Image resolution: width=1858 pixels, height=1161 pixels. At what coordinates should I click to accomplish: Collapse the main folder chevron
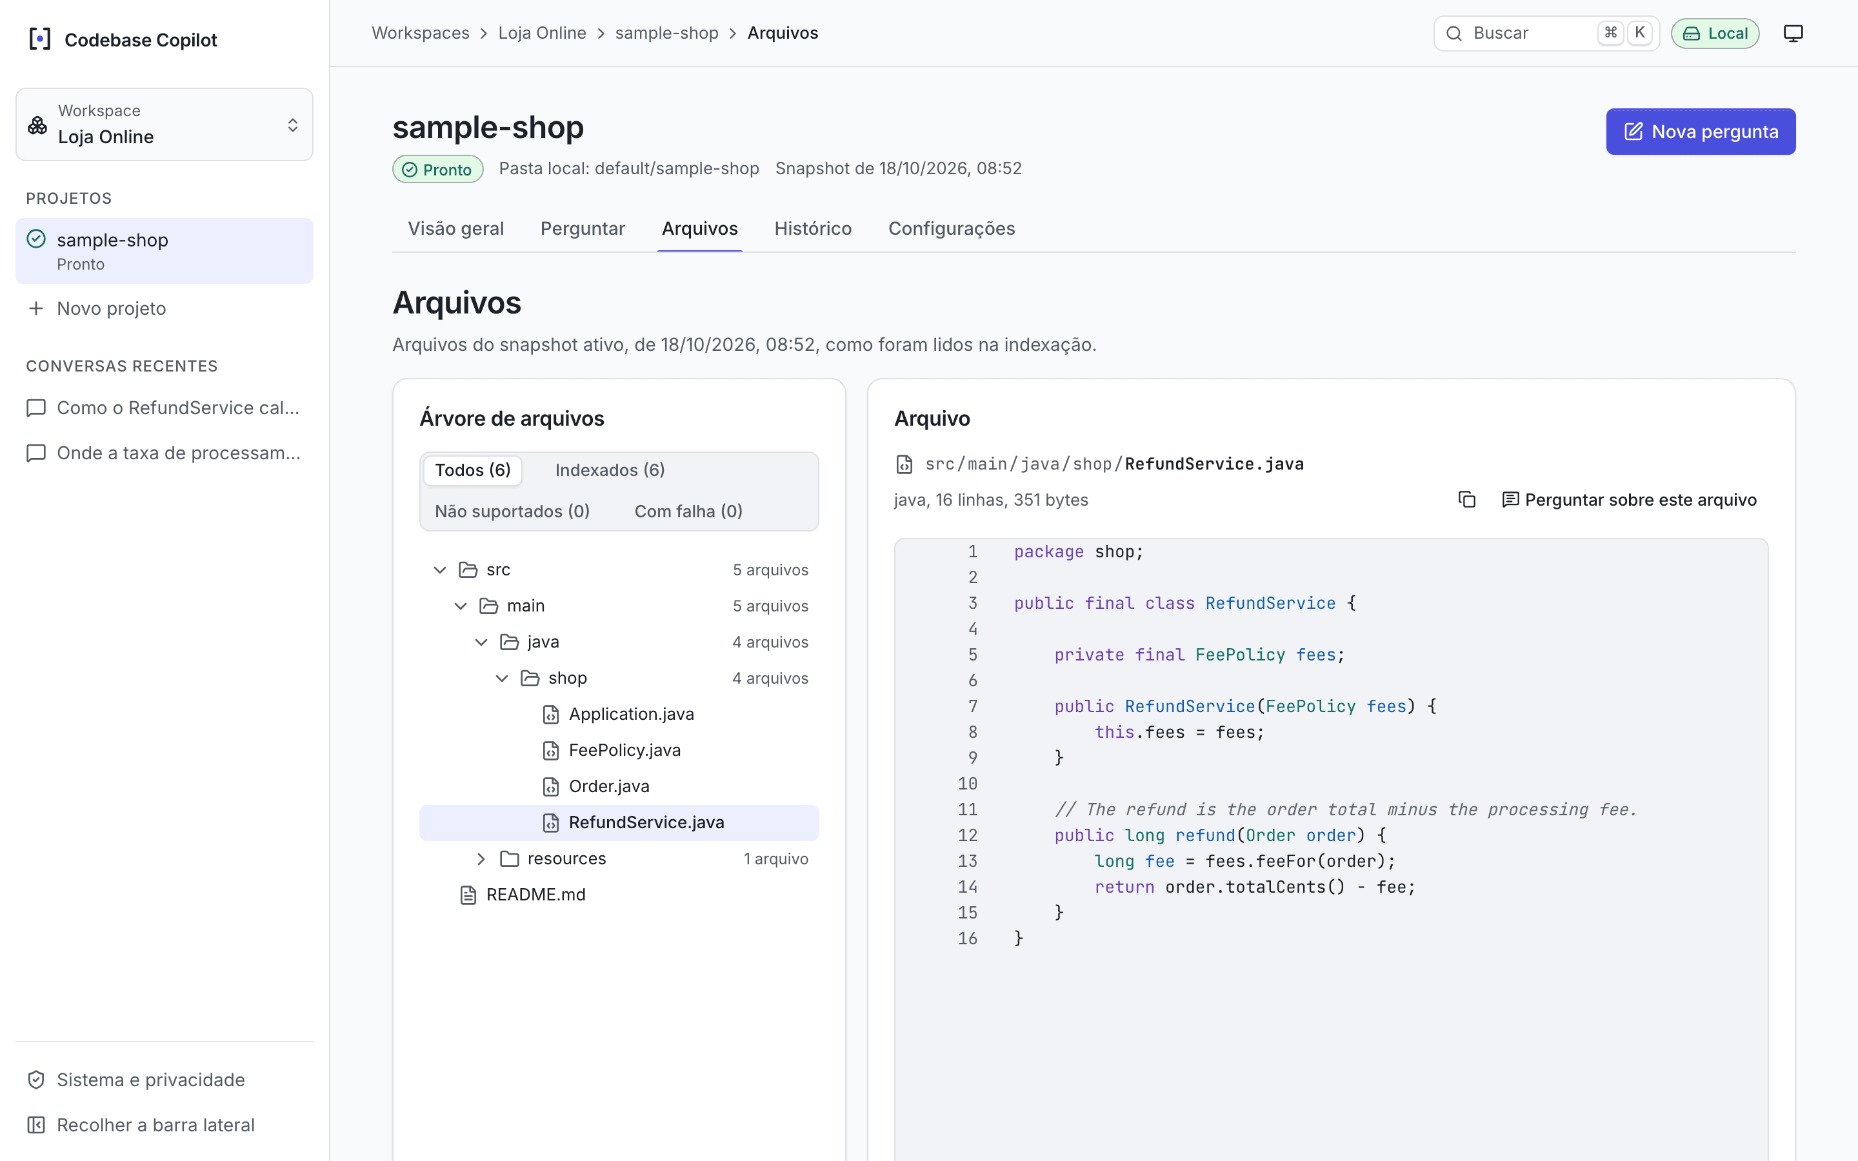click(x=461, y=606)
